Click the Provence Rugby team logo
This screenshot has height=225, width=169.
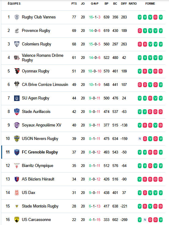point(17,31)
